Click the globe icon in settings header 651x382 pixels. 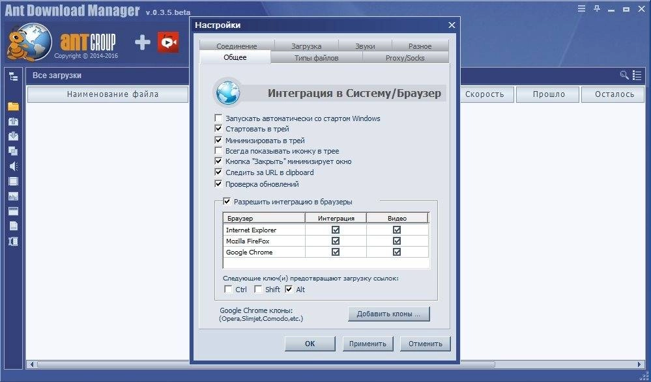pos(228,92)
